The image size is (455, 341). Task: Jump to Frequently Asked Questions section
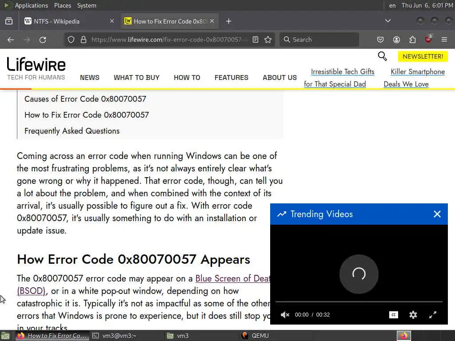tap(72, 131)
